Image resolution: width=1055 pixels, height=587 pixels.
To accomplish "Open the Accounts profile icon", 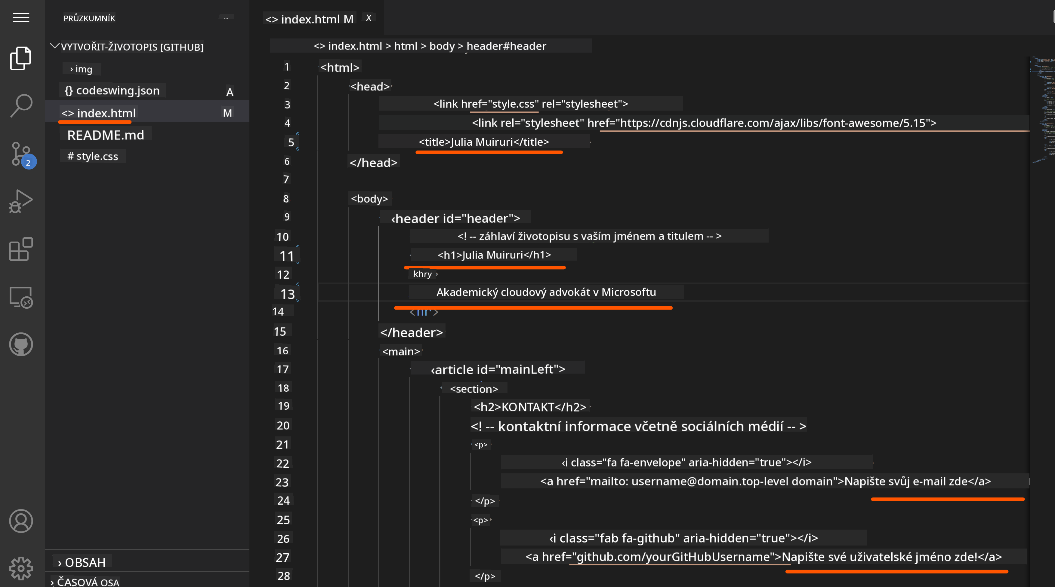I will tap(20, 521).
